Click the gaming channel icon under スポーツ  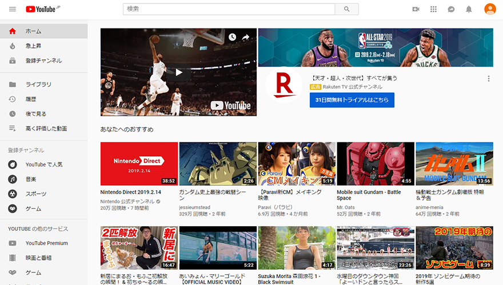(13, 209)
